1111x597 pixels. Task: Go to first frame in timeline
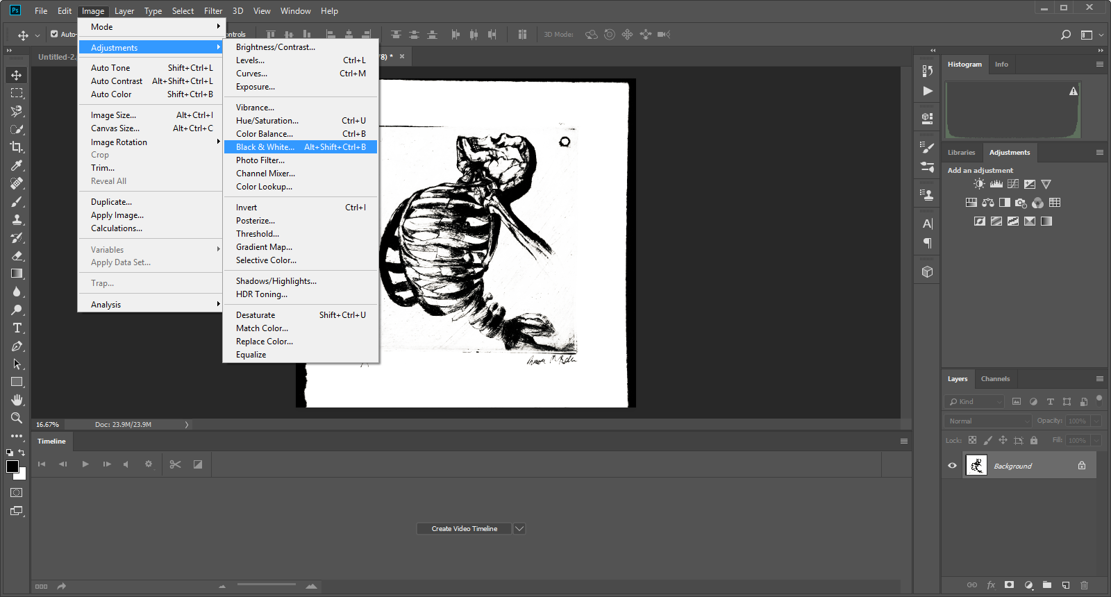click(x=42, y=464)
